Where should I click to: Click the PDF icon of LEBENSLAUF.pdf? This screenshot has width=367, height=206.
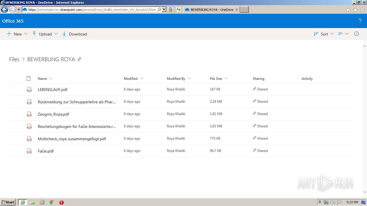point(29,89)
